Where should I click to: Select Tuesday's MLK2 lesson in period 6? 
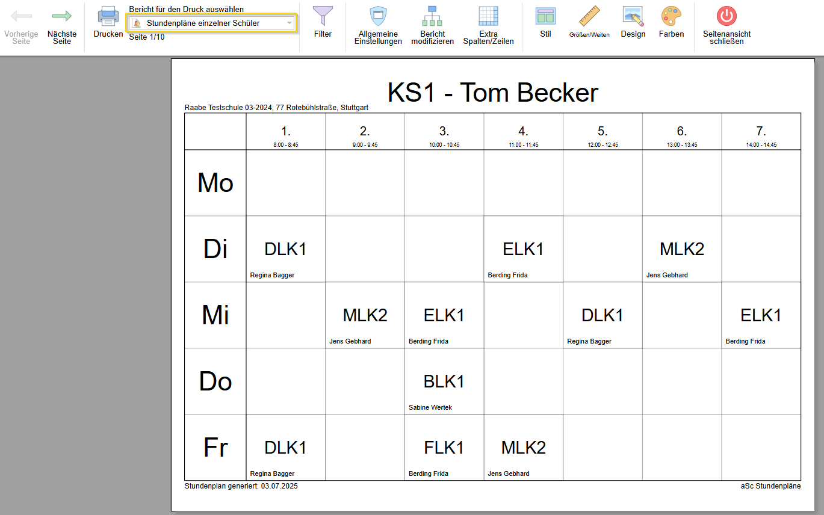pyautogui.click(x=682, y=249)
